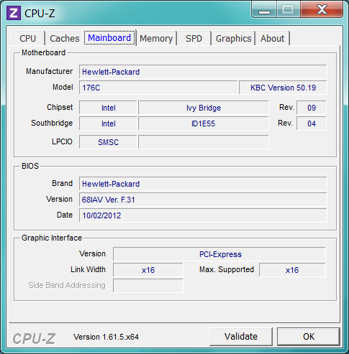Viewport: 349px width, 354px height.
Task: Click Southbridge Rev. value 04
Action: (312, 124)
